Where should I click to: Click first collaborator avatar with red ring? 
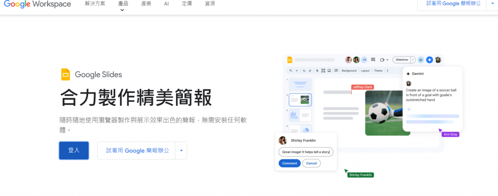348,60
